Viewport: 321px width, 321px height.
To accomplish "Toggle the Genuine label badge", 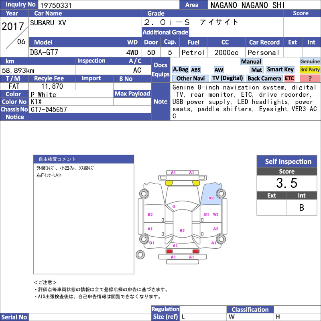I will 310,61.
